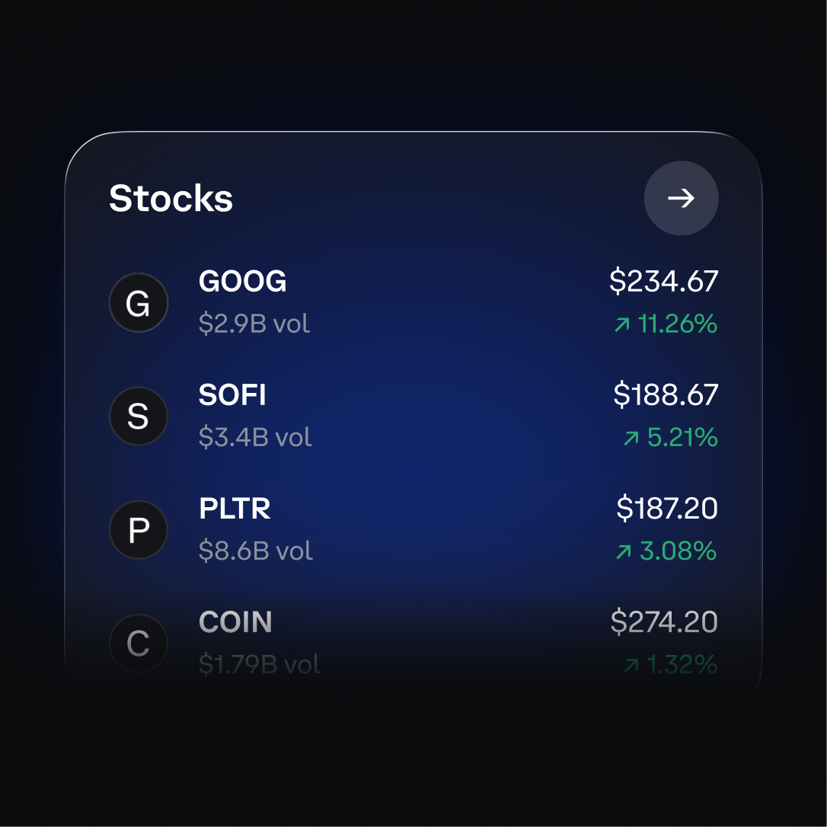Click the $8.6B volume under PLTR
Image resolution: width=827 pixels, height=827 pixels.
click(x=255, y=551)
